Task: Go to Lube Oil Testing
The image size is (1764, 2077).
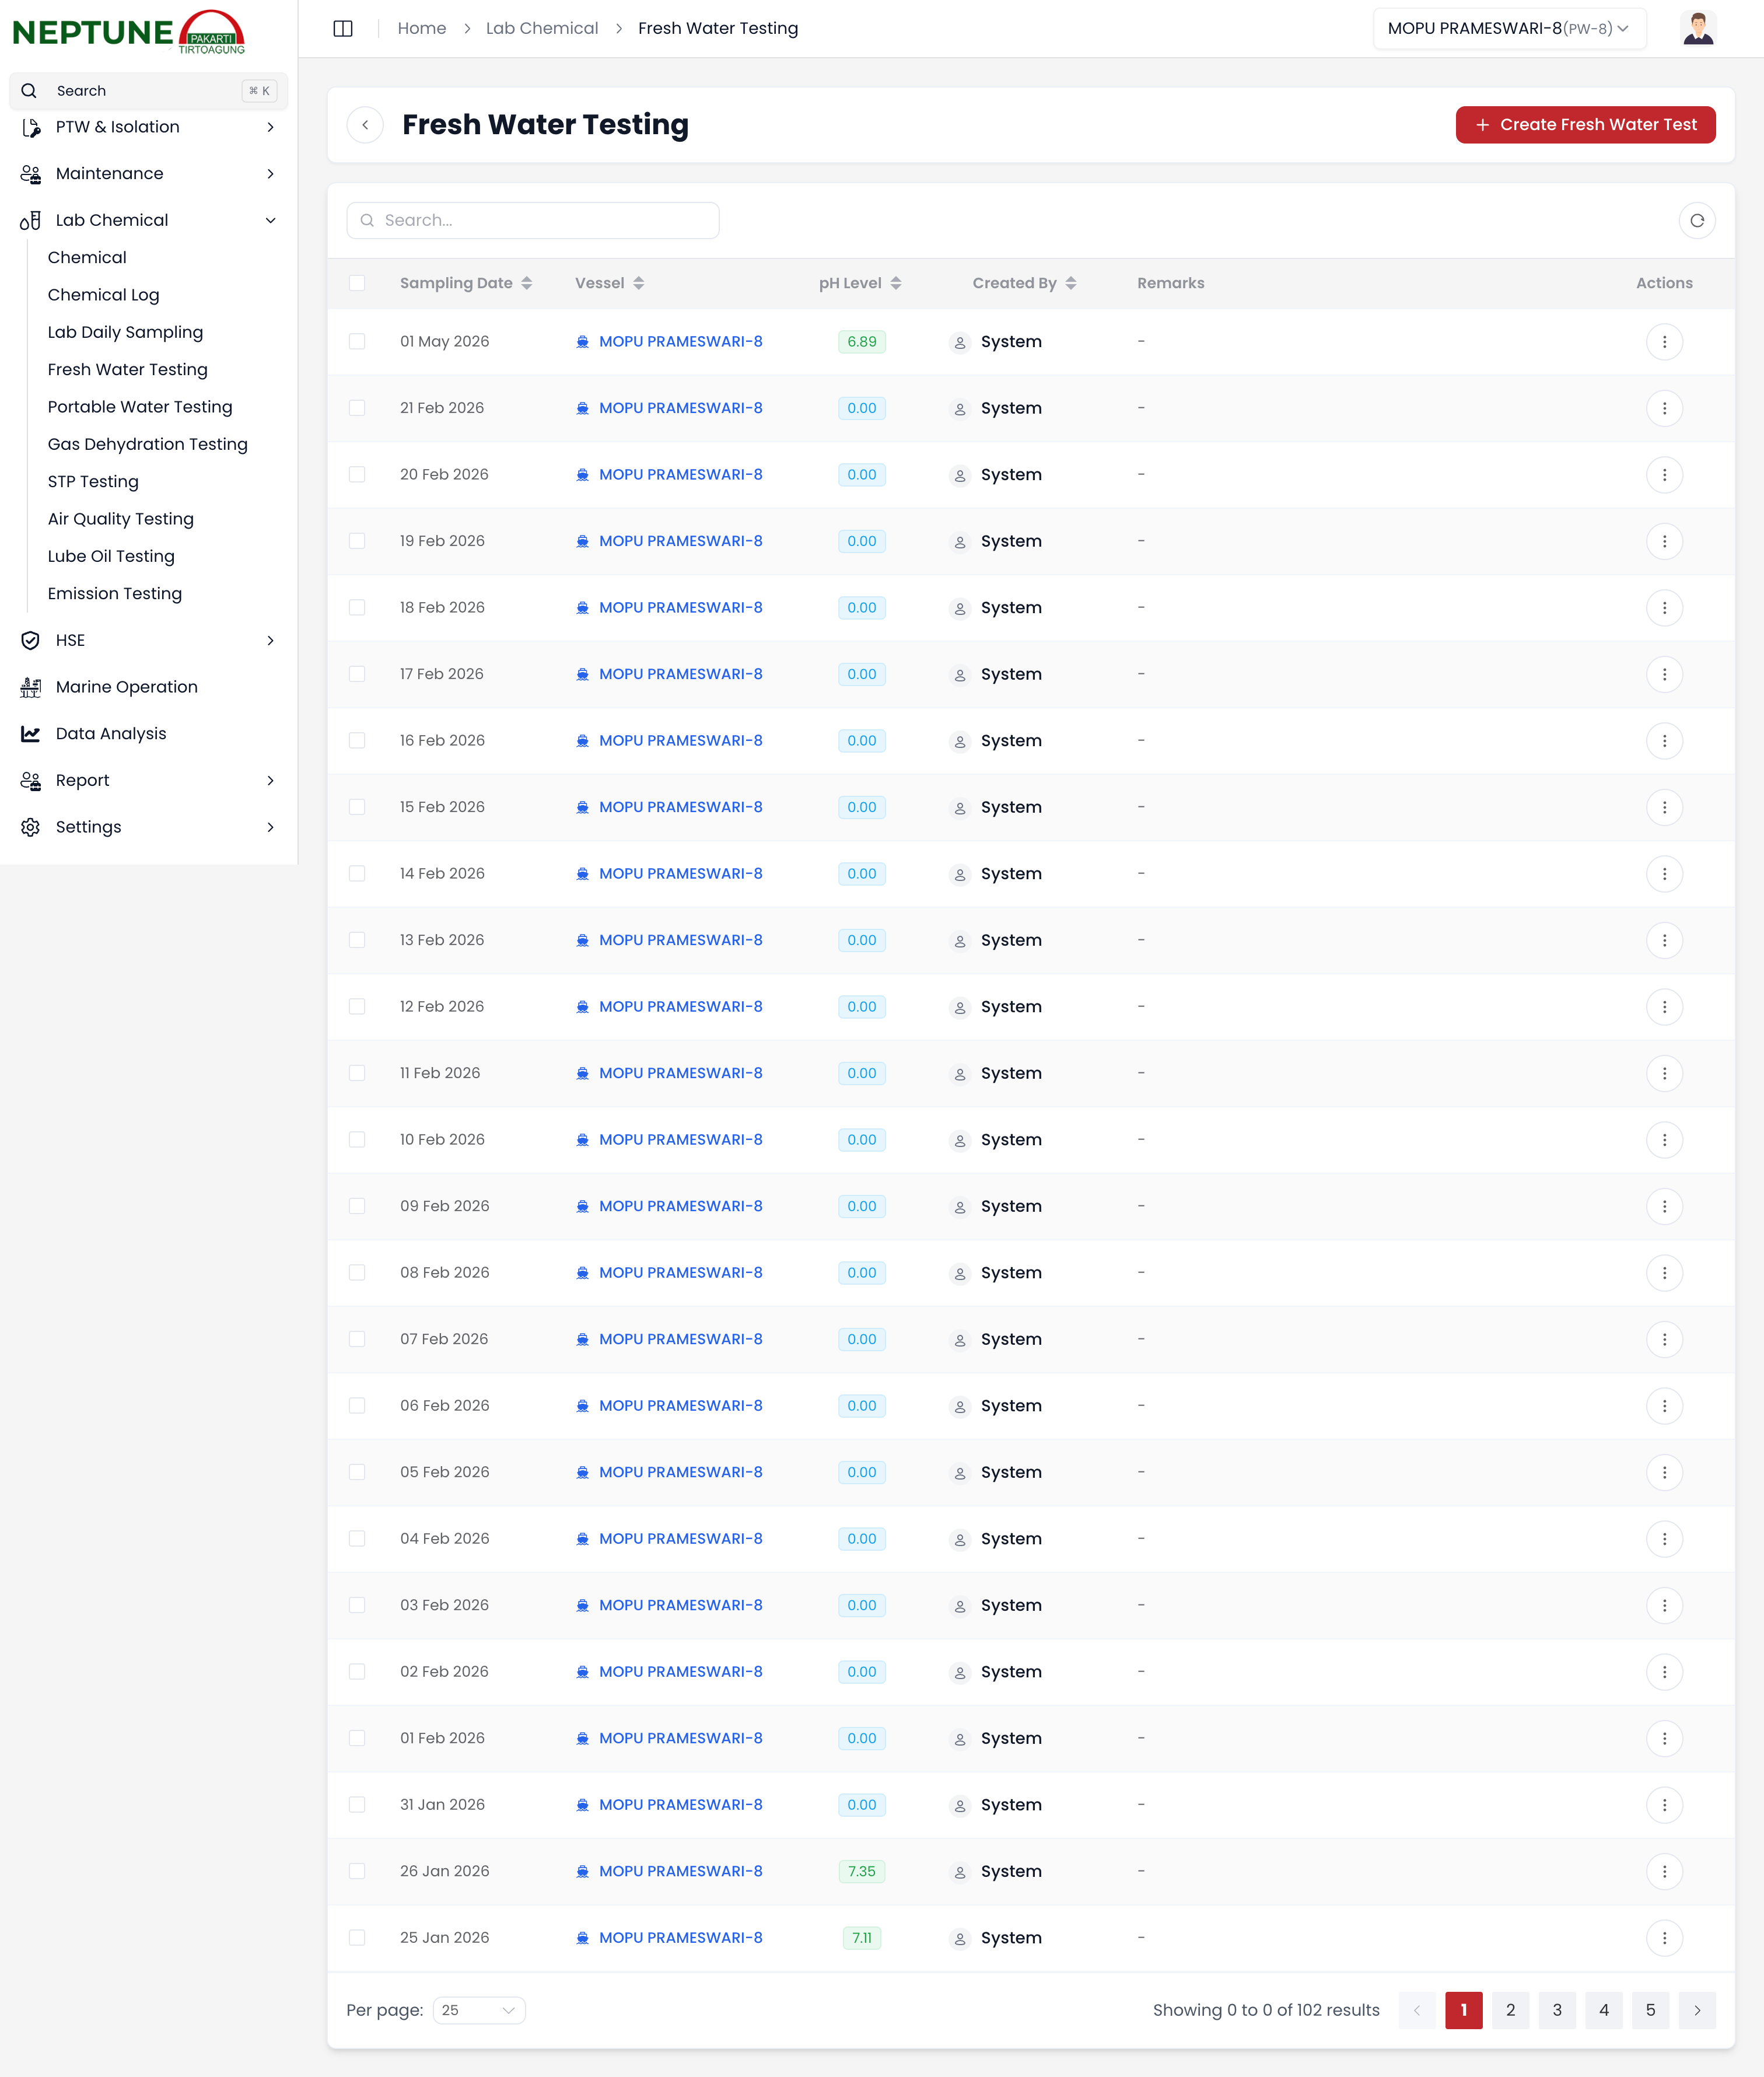Action: coord(111,556)
